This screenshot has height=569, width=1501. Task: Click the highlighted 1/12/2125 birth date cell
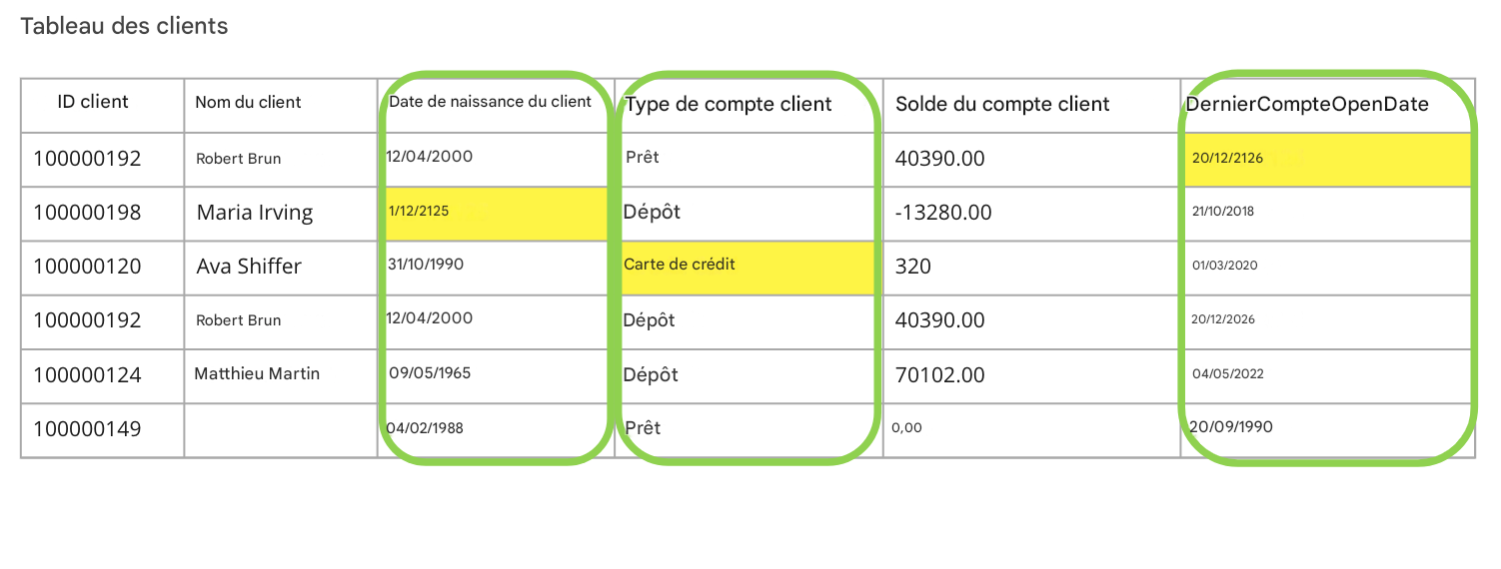pyautogui.click(x=419, y=211)
